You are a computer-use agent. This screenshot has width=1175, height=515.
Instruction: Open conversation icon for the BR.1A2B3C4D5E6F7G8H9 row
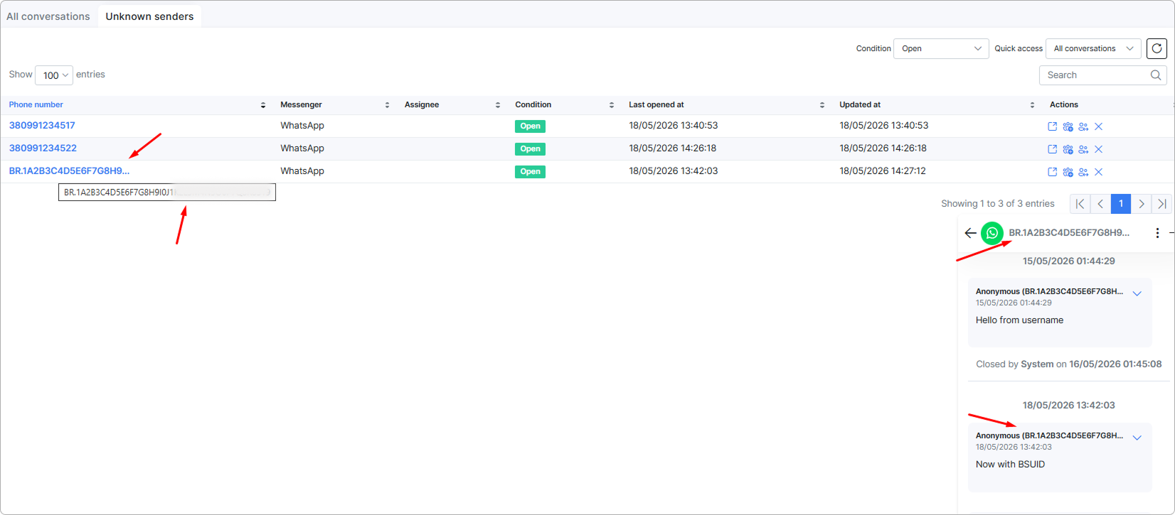[x=1052, y=172]
